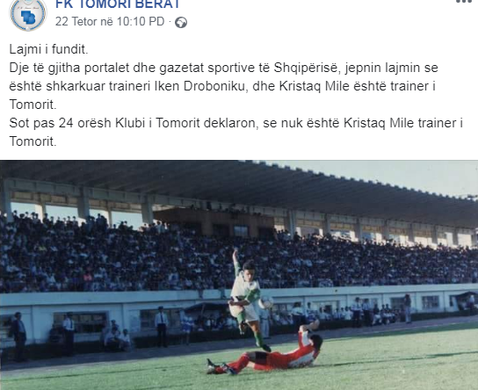Click the football beside the white-kit player
The image size is (478, 390).
tap(268, 302)
